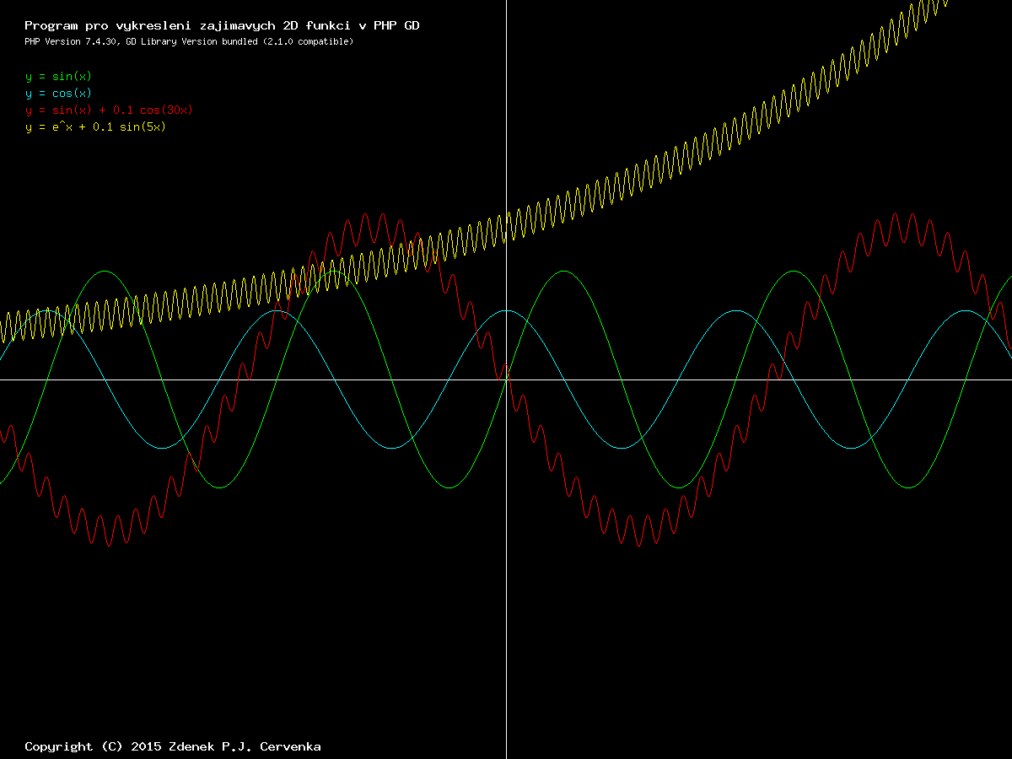This screenshot has height=759, width=1012.
Task: Click the bottom end of the vertical axis
Action: tap(506, 756)
